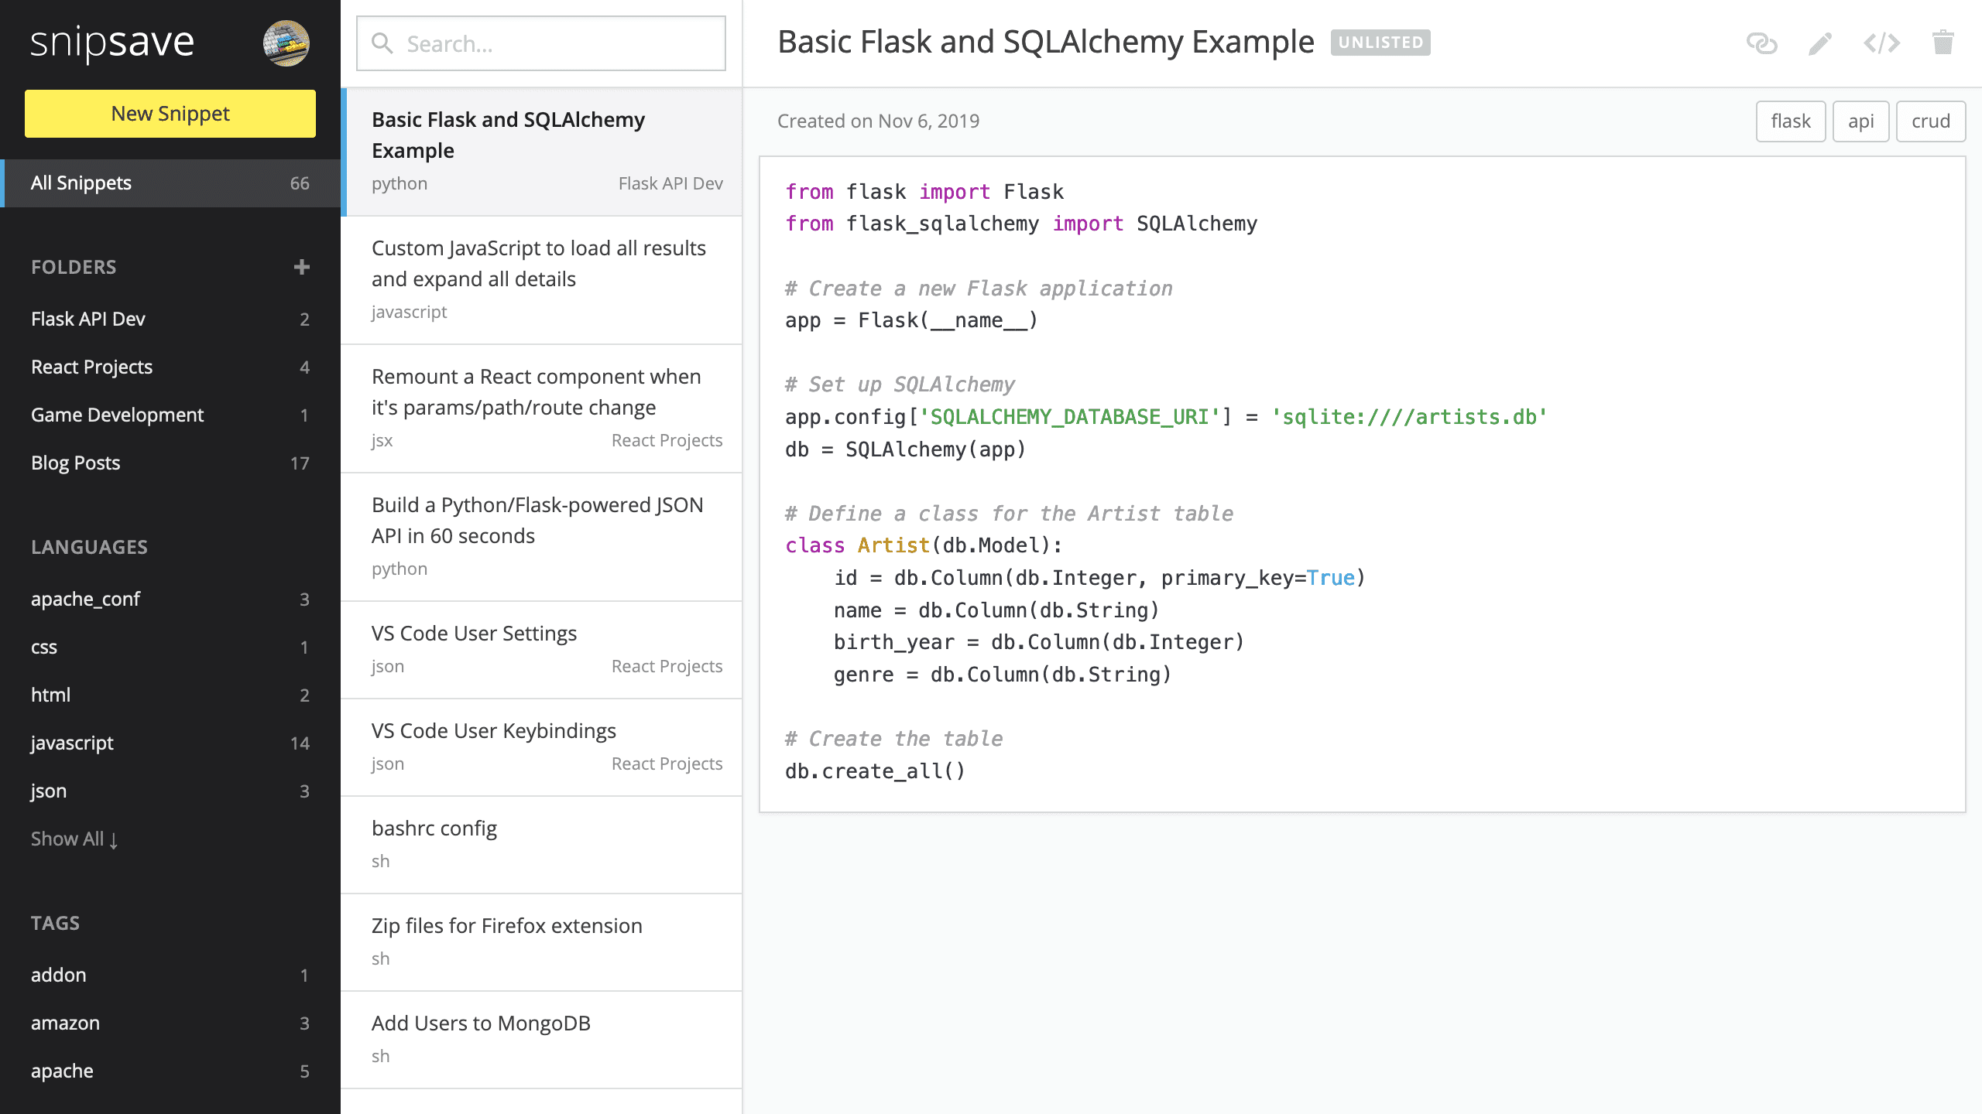Filter by html language

pyautogui.click(x=170, y=695)
